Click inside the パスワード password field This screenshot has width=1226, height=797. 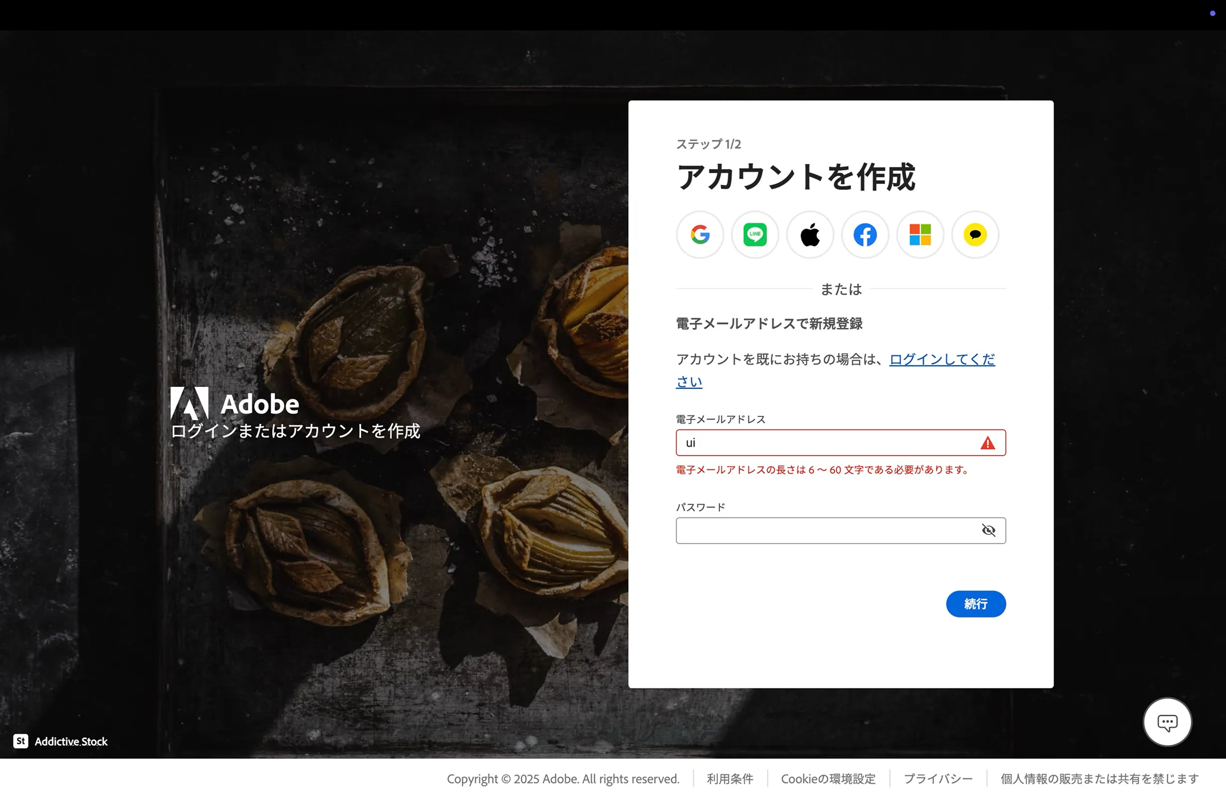tap(824, 530)
